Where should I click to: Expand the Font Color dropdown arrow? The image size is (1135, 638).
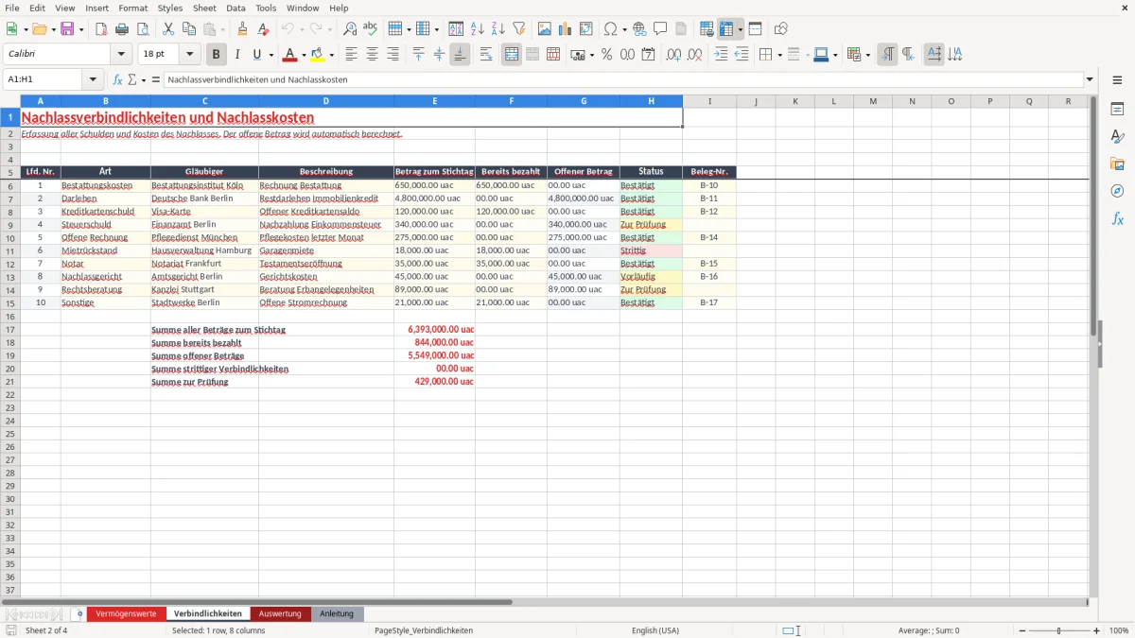pyautogui.click(x=304, y=55)
